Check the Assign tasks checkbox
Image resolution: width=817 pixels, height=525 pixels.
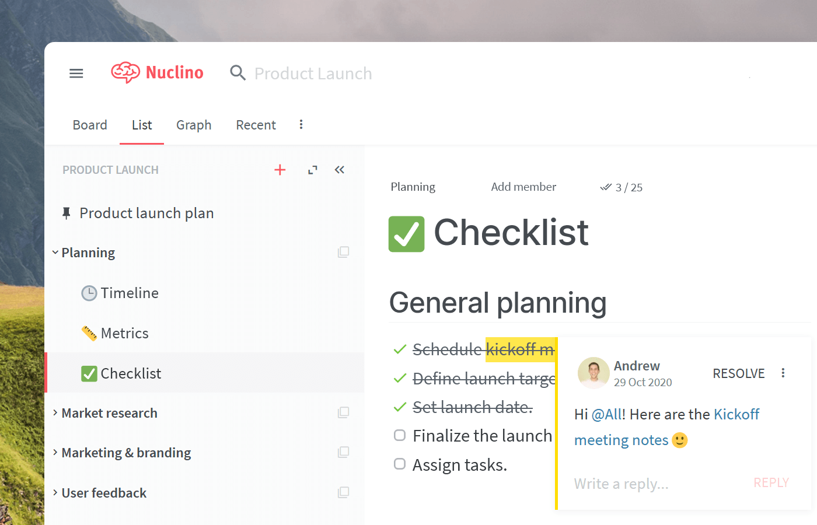tap(400, 464)
